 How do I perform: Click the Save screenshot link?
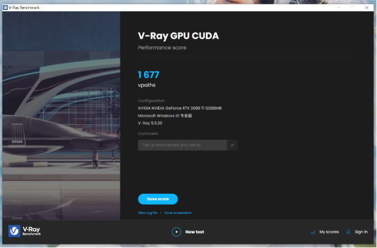(178, 213)
